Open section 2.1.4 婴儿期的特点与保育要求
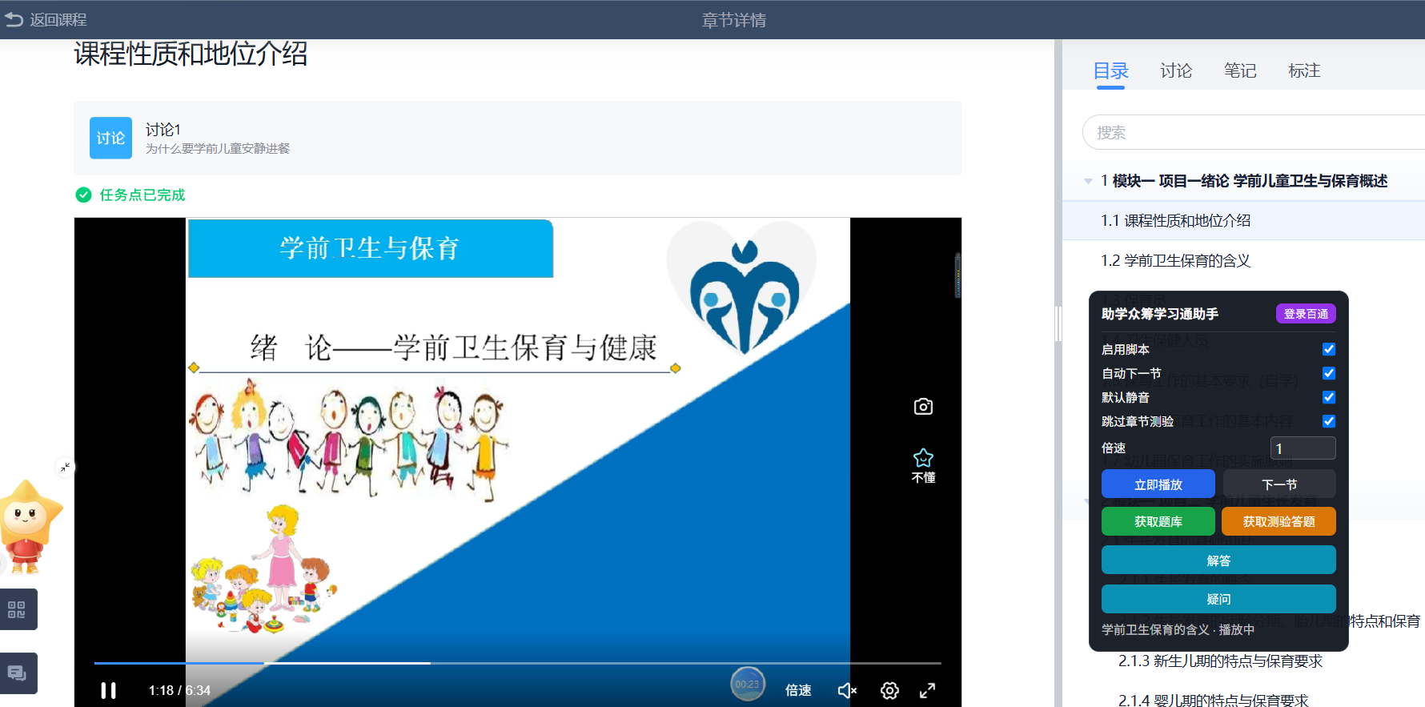This screenshot has width=1425, height=707. click(1213, 700)
